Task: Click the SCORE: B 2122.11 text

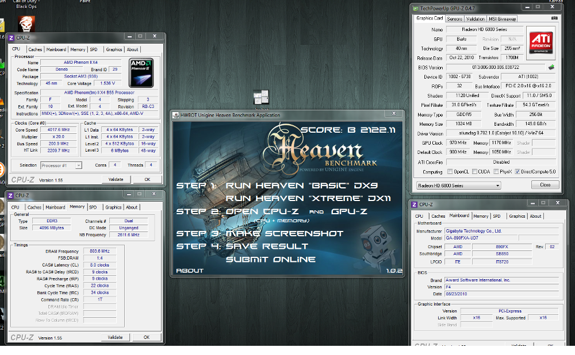Action: (x=348, y=130)
